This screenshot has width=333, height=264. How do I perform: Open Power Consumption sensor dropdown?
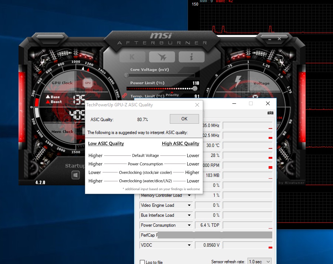189,225
